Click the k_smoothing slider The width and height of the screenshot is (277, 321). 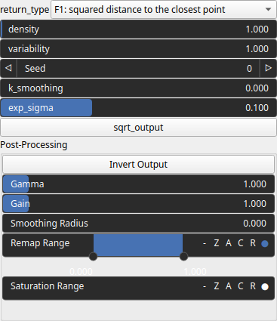(x=138, y=88)
